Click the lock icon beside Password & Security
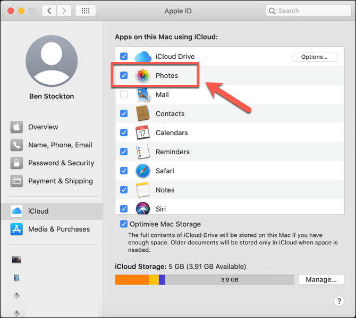 click(16, 163)
